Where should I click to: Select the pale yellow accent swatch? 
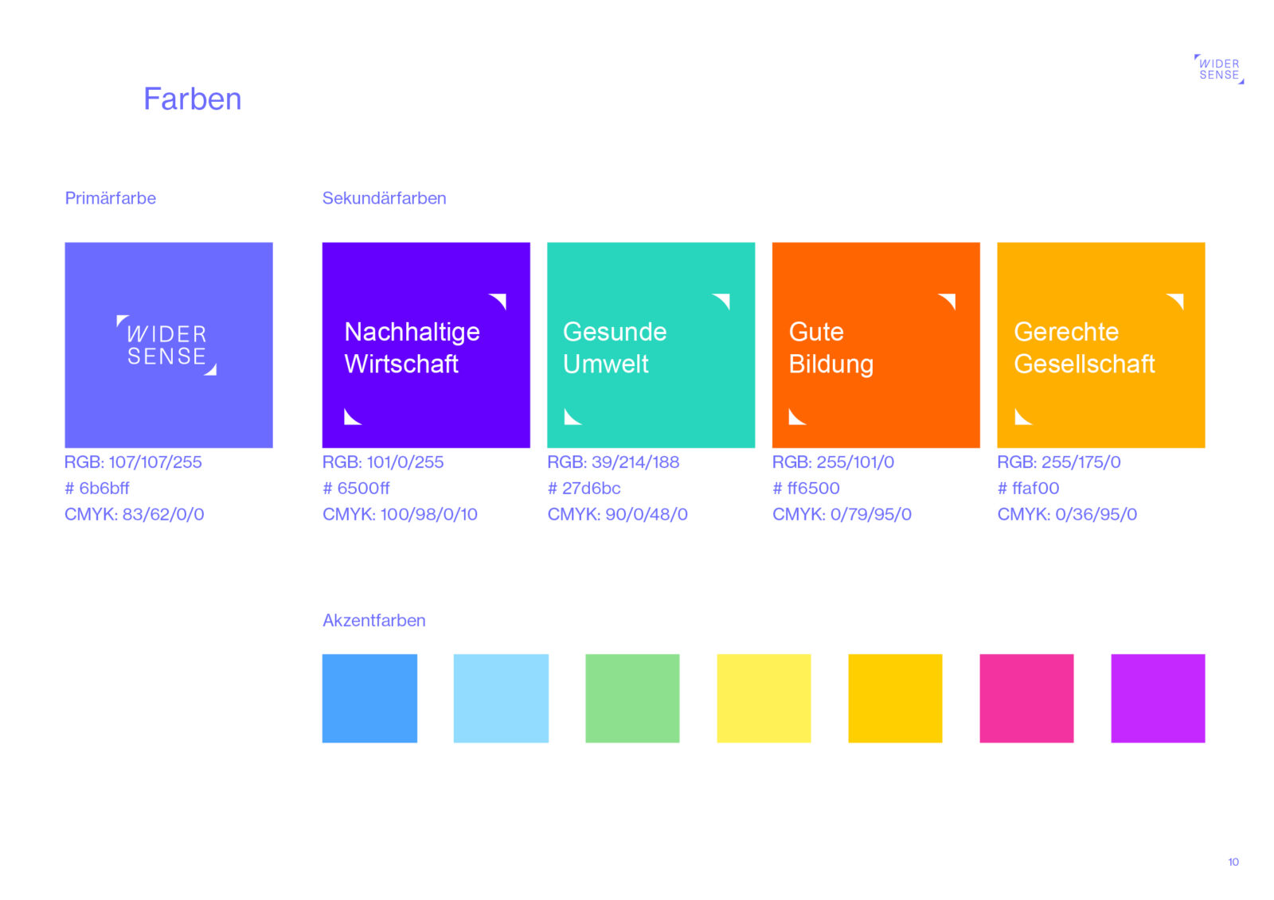pyautogui.click(x=764, y=698)
